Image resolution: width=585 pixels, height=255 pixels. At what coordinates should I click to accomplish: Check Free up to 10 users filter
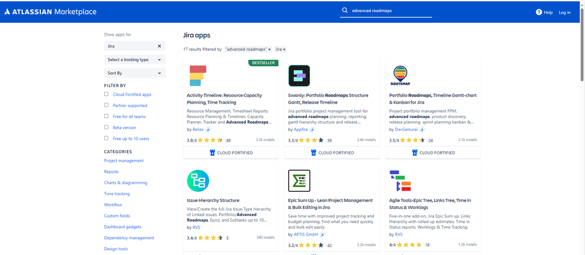coord(107,138)
